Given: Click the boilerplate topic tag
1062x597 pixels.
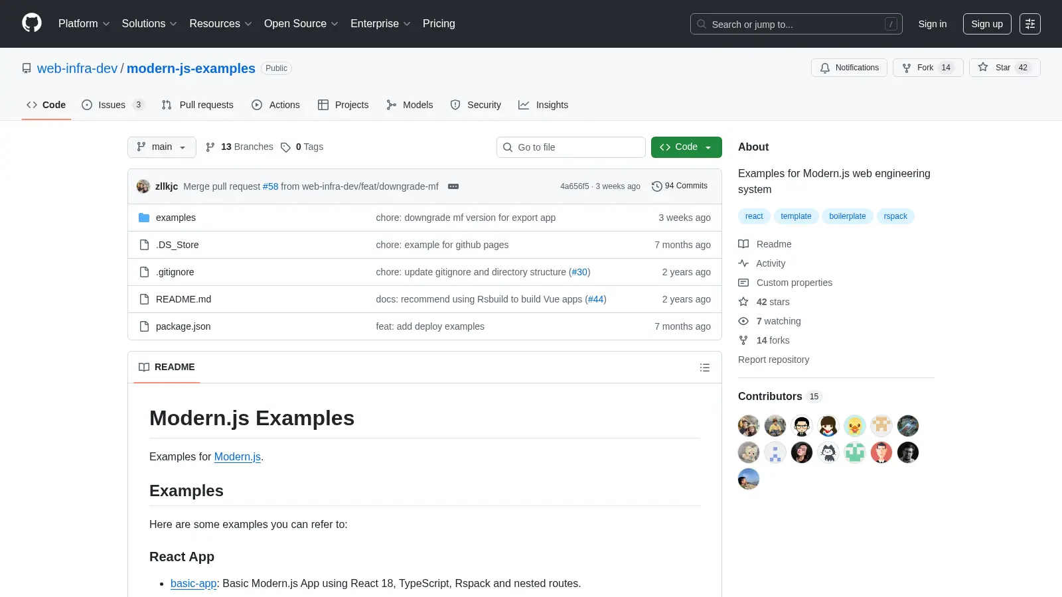Looking at the screenshot, I should pyautogui.click(x=848, y=216).
